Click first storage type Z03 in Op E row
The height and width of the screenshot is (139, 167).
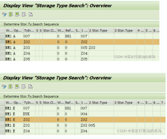[84, 125]
